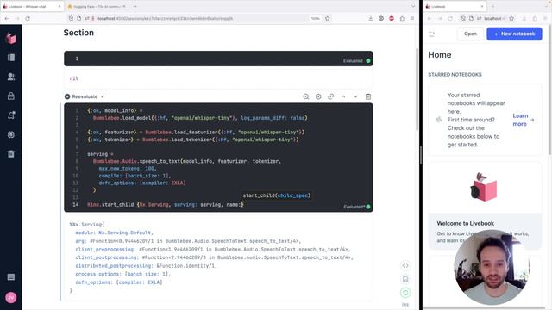This screenshot has width=552, height=310.
Task: Click the cell inspect magnifier icon
Action: point(306,96)
